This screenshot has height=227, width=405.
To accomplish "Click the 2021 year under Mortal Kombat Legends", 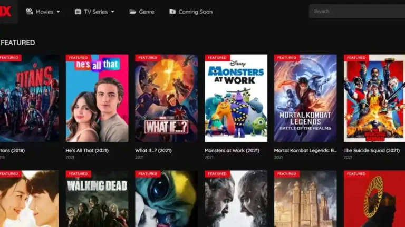I will (278, 157).
